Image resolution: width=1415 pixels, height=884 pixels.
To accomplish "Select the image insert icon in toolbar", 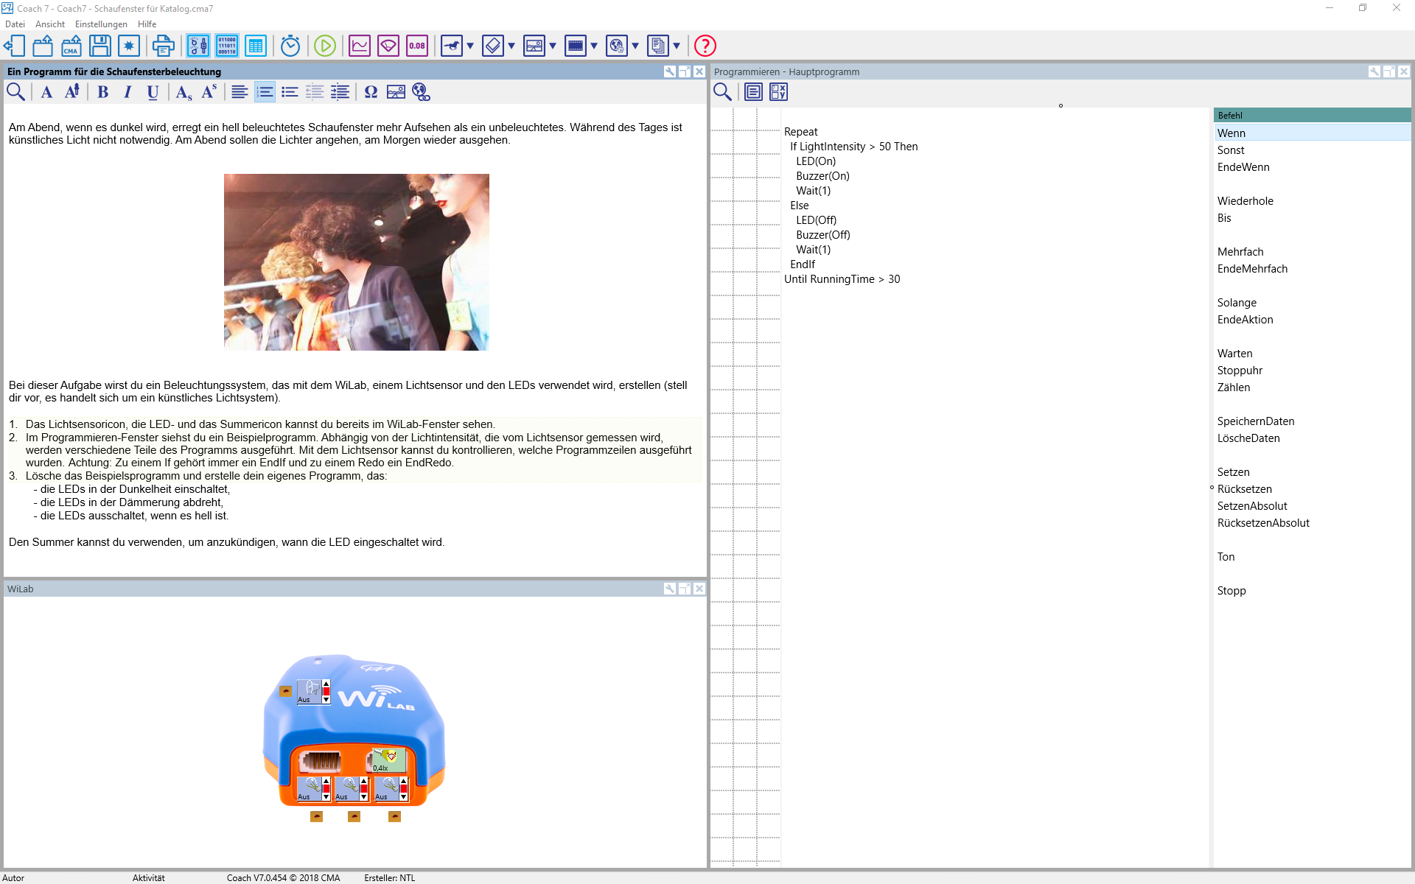I will tap(395, 93).
